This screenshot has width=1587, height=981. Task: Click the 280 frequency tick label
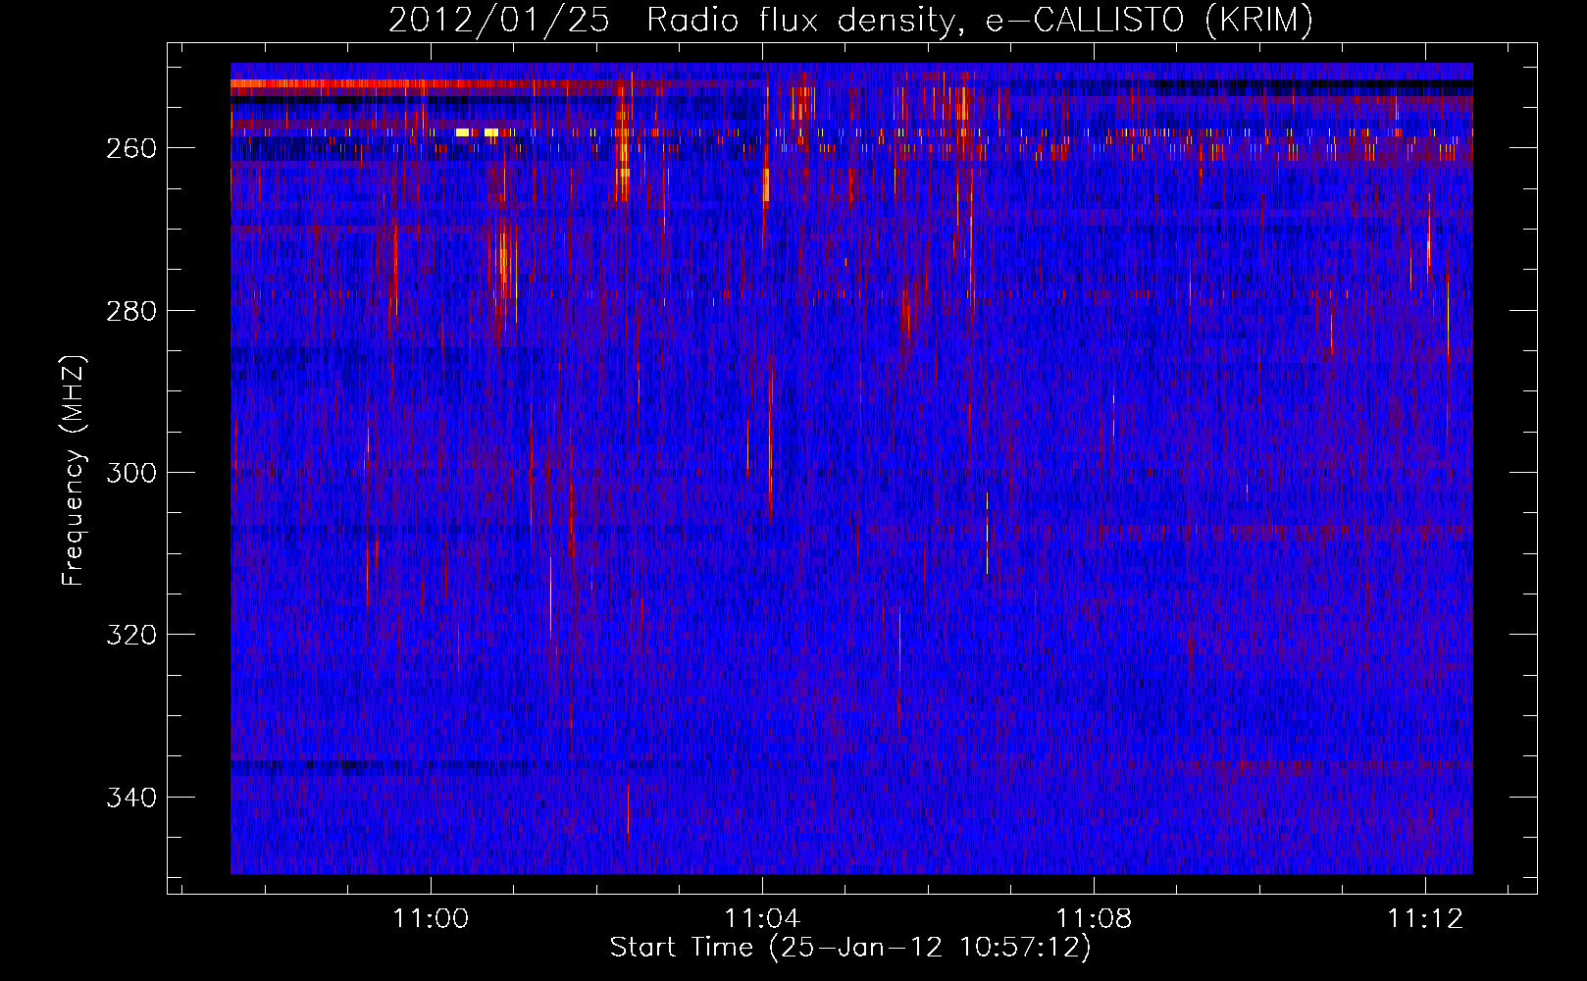pyautogui.click(x=130, y=311)
